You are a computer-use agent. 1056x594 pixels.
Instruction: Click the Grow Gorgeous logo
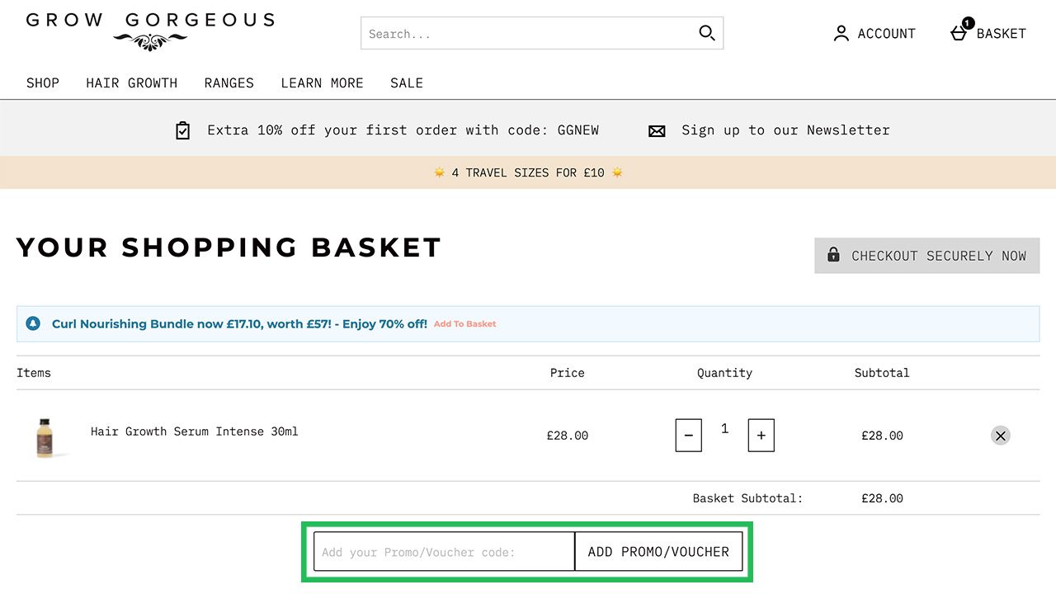[150, 31]
